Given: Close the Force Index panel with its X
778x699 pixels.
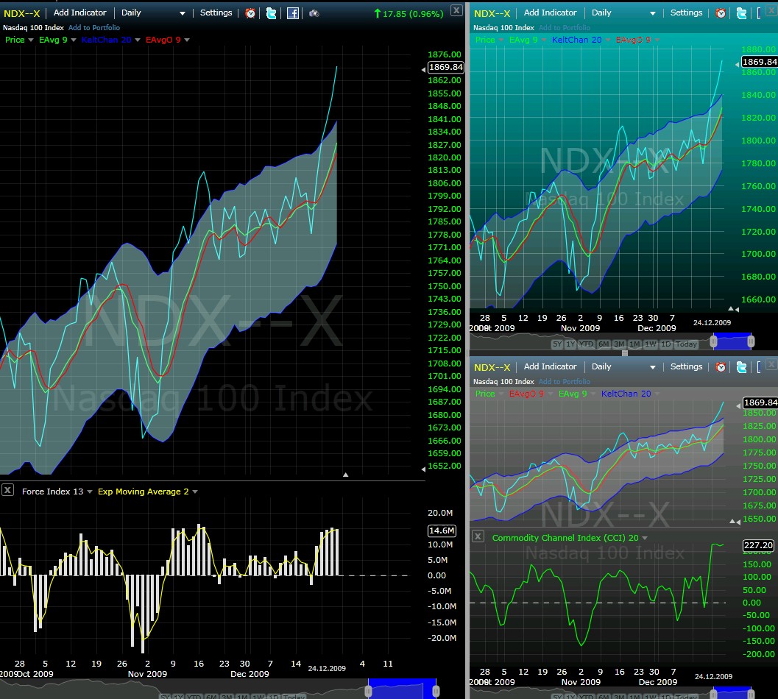Looking at the screenshot, I should pyautogui.click(x=7, y=490).
